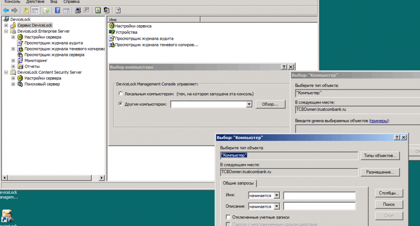The image size is (420, 226).
Task: Expand the Сервис DeviceLock tree node
Action: pos(6,26)
